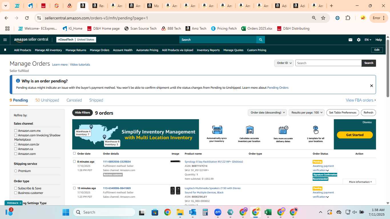390x219 pixels.
Task: Bookmark this page with the star icon
Action: [x=323, y=18]
